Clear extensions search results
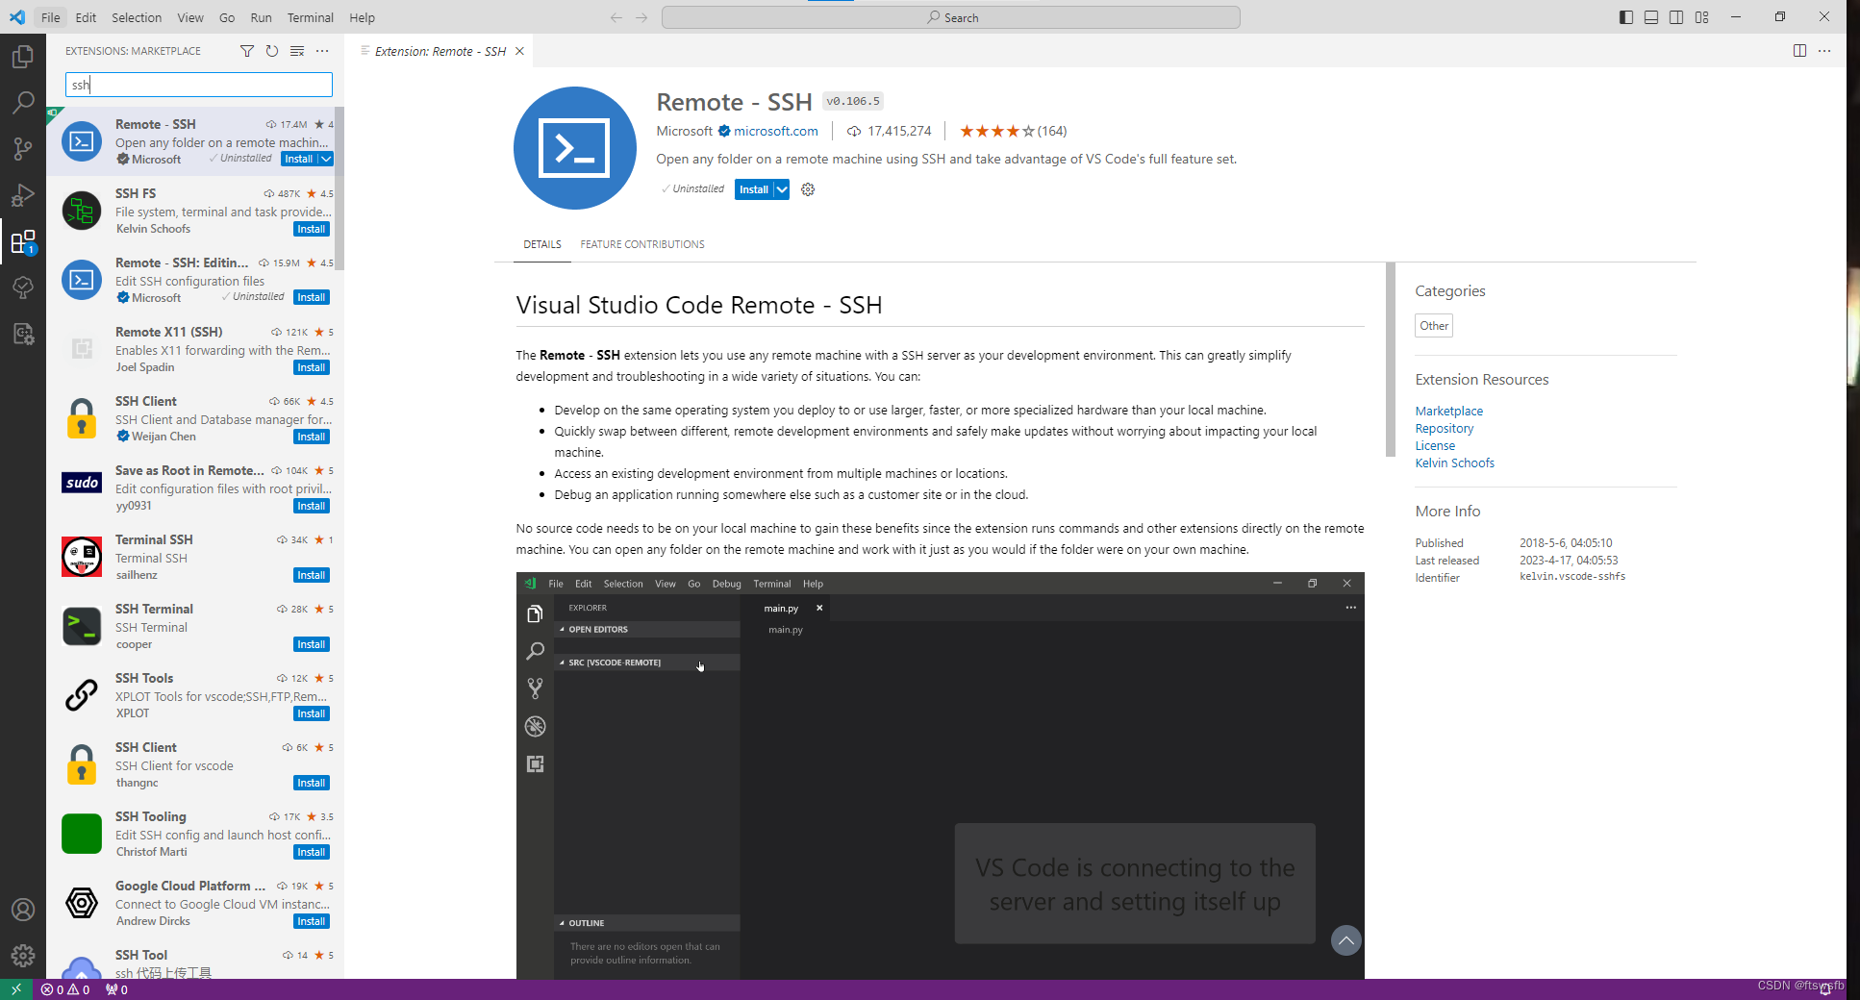This screenshot has width=1860, height=1000. 297,51
